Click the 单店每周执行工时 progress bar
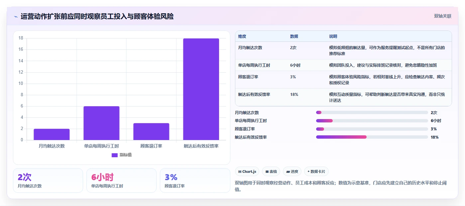 (372, 121)
